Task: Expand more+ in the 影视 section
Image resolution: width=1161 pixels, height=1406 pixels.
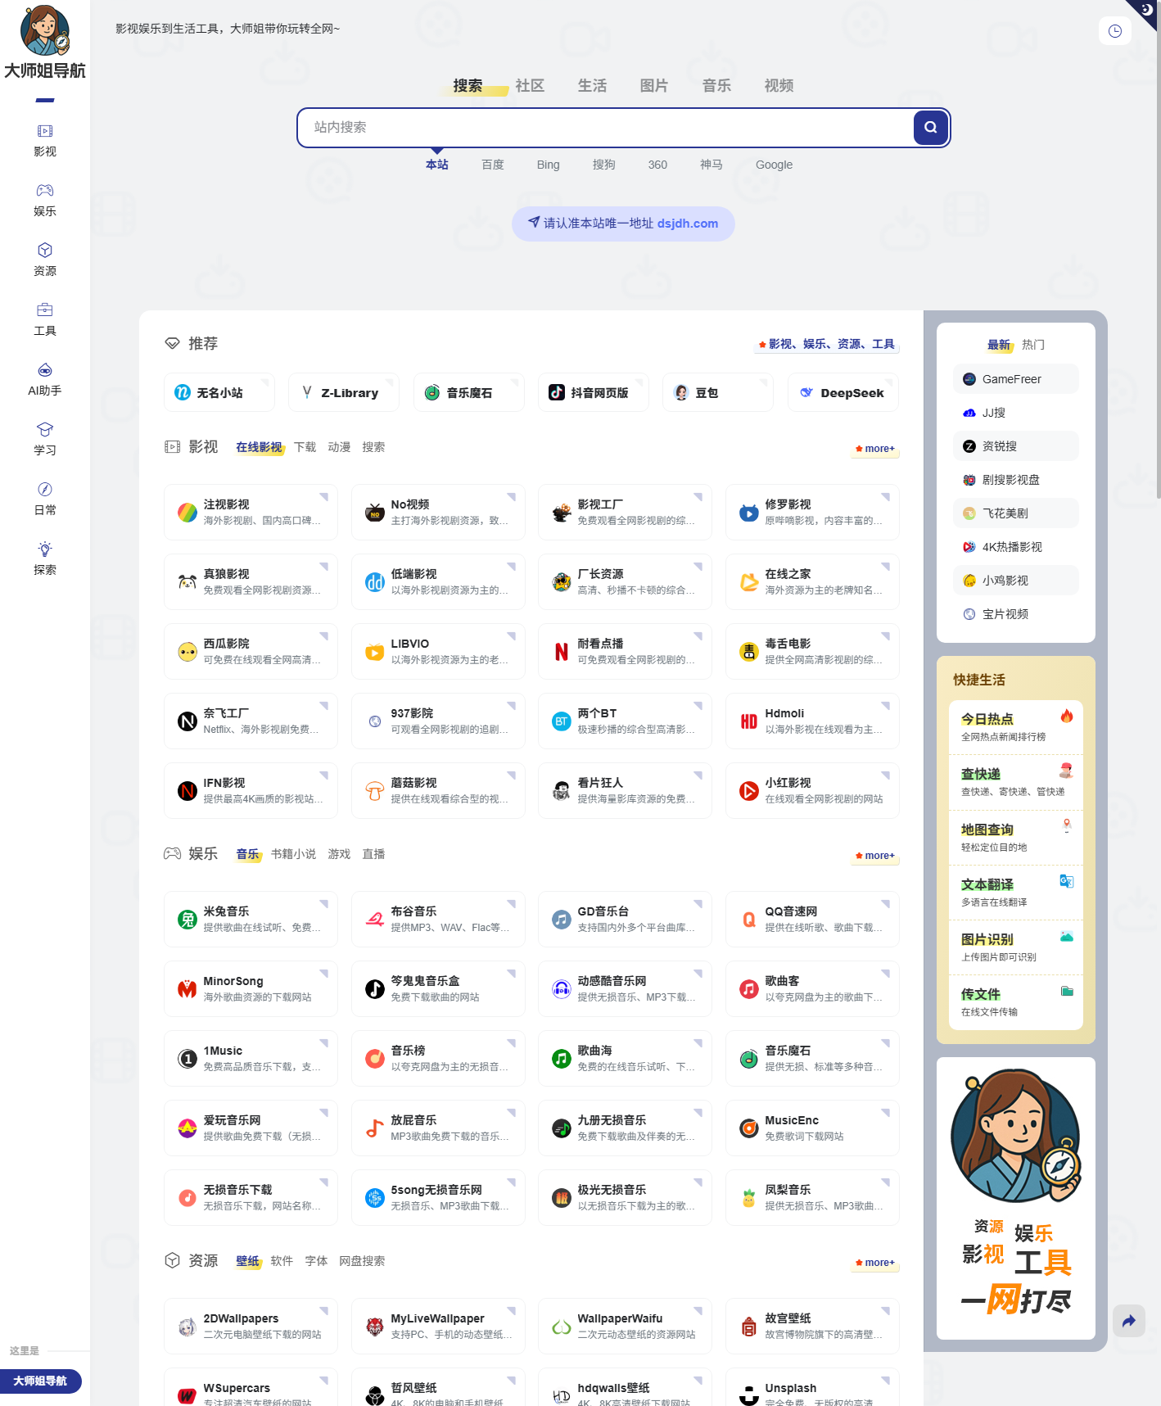Action: pos(875,449)
